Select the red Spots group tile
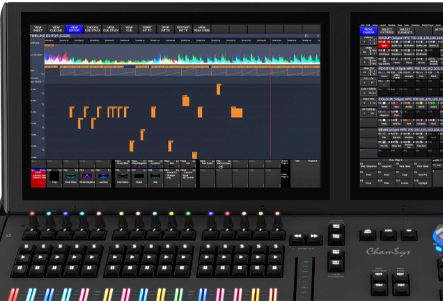The height and width of the screenshot is (301, 443). coord(384,46)
